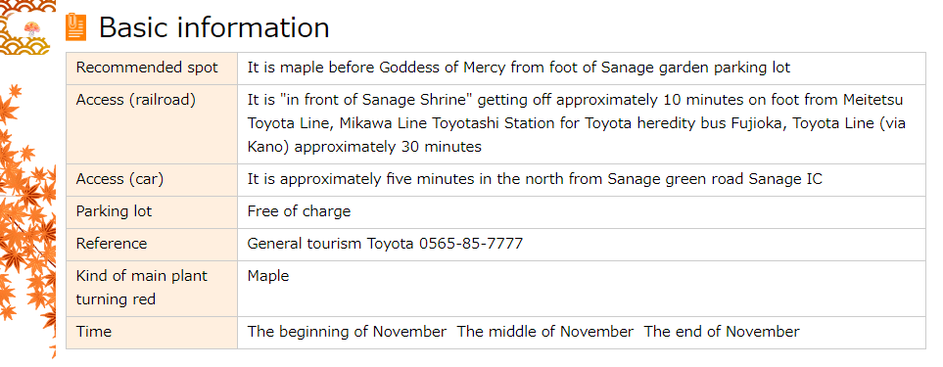Click the Access (car) label cell

(x=152, y=180)
